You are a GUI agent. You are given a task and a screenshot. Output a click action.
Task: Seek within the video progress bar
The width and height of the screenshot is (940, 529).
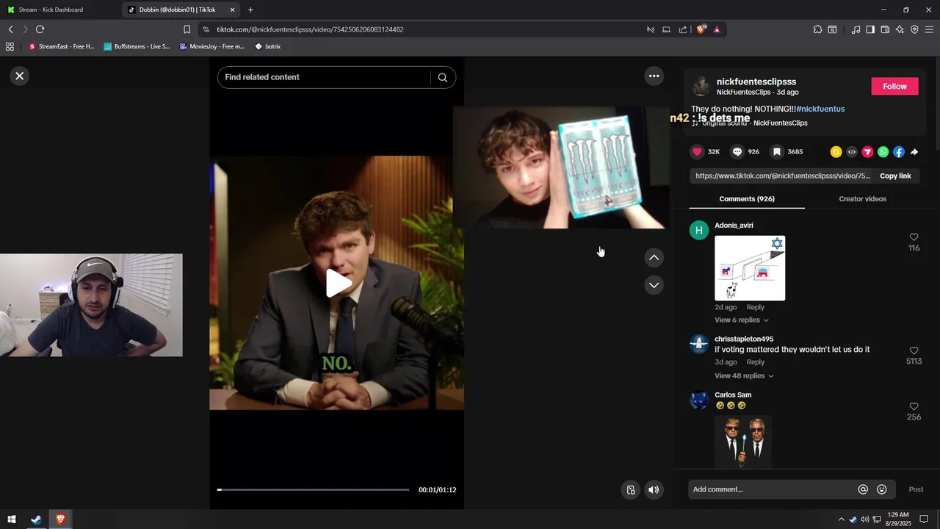pos(314,489)
